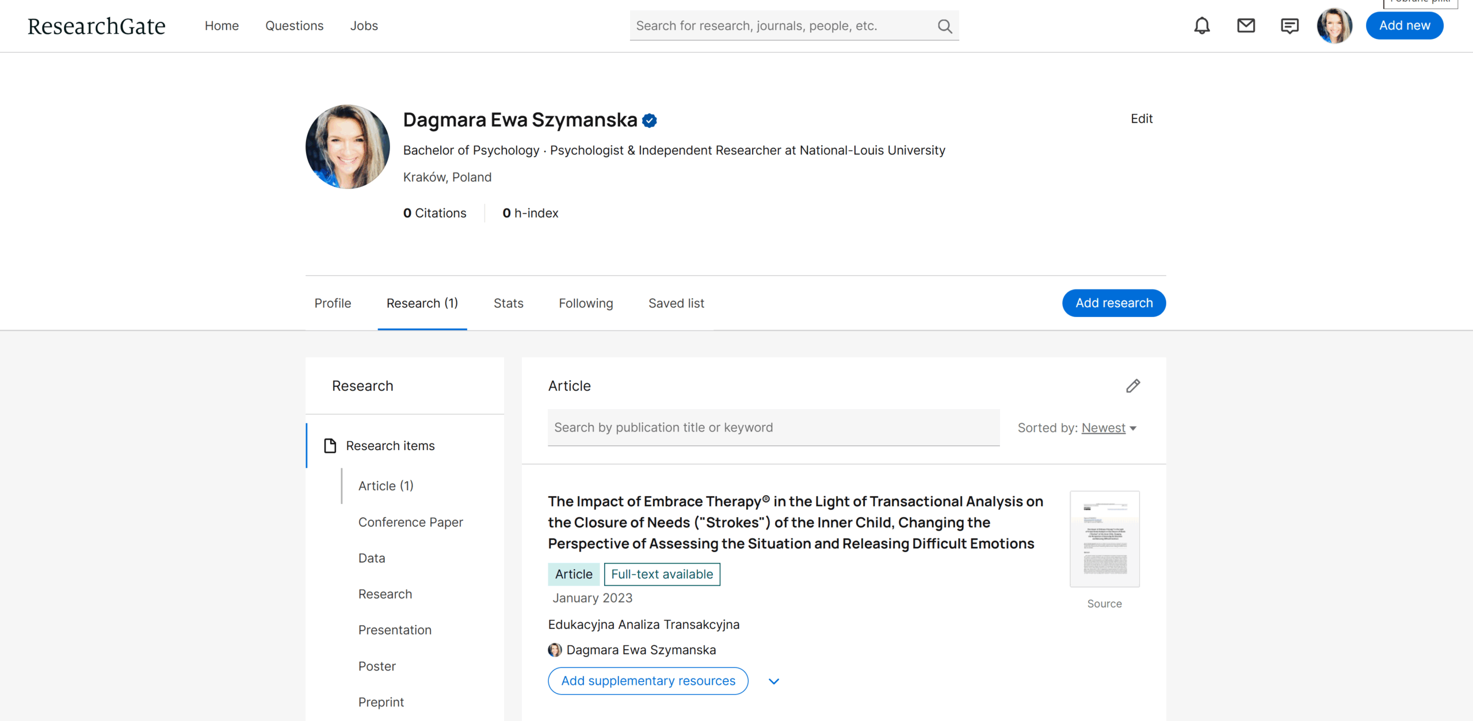Screen dimensions: 1473x721
Task: Click the Edit profile link
Action: [x=1141, y=119]
